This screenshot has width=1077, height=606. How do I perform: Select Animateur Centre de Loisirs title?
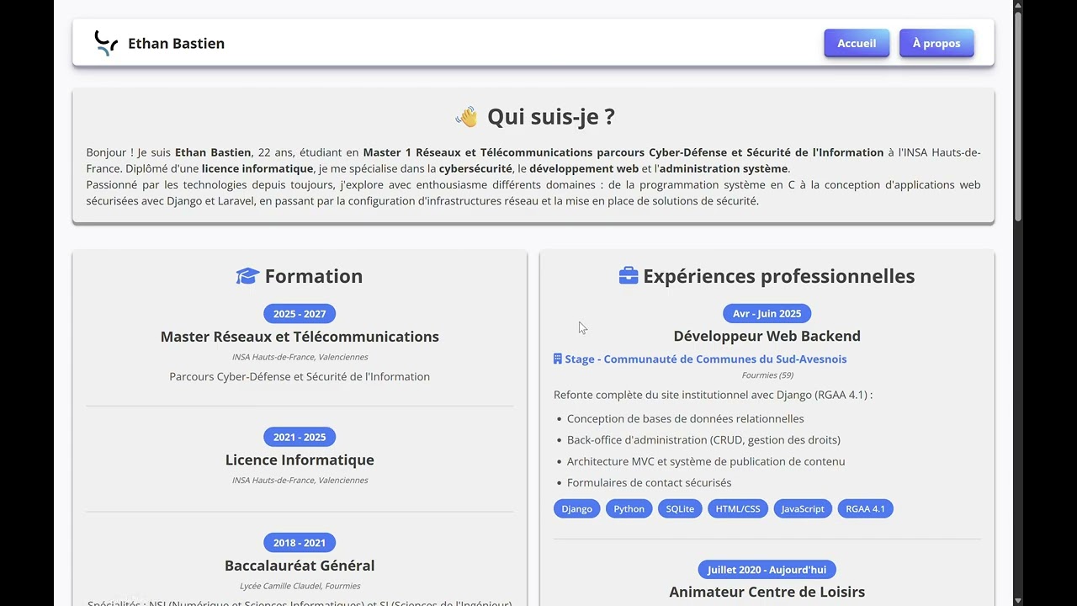[767, 592]
